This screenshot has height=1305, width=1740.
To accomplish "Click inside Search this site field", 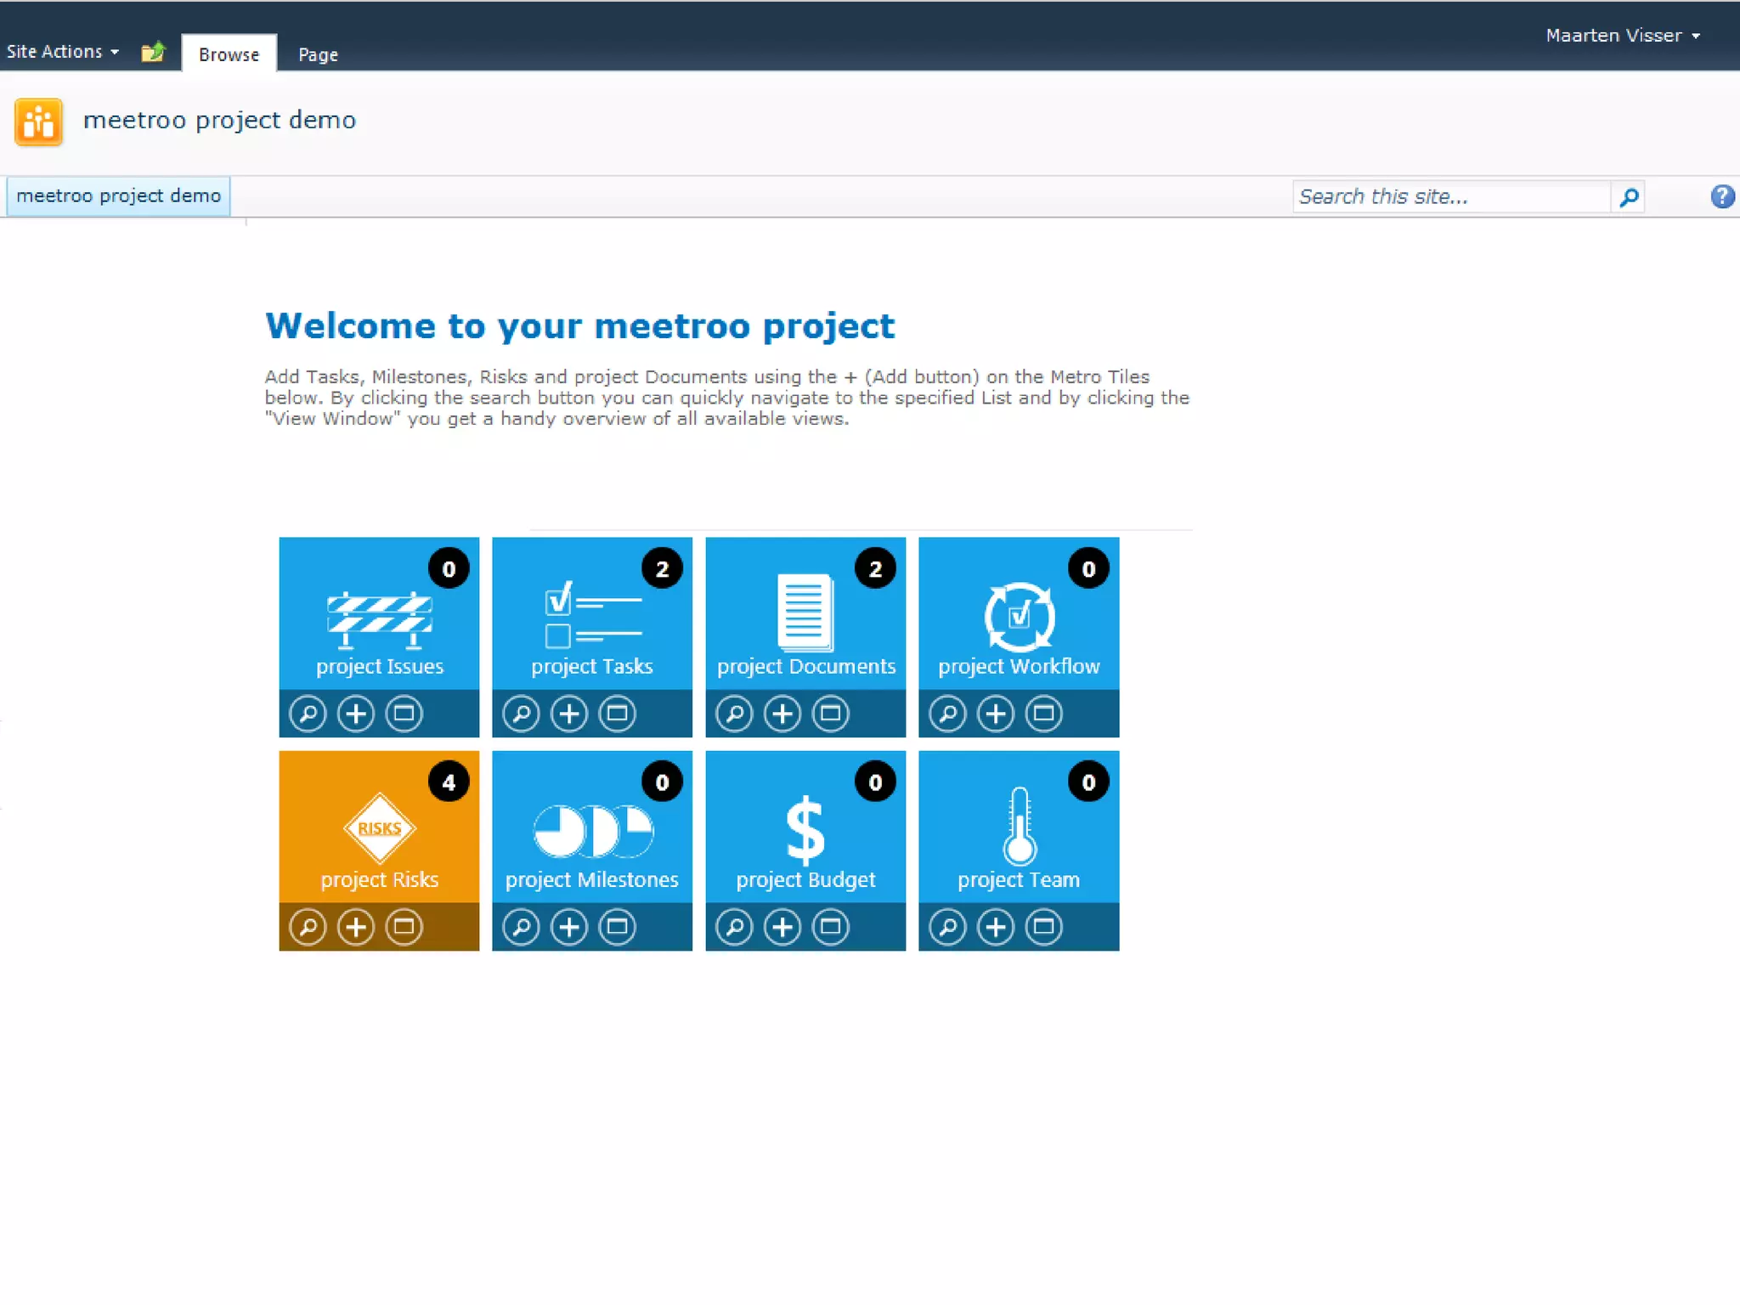I will pyautogui.click(x=1449, y=197).
